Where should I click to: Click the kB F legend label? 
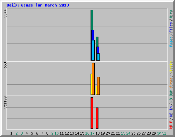[171, 125]
